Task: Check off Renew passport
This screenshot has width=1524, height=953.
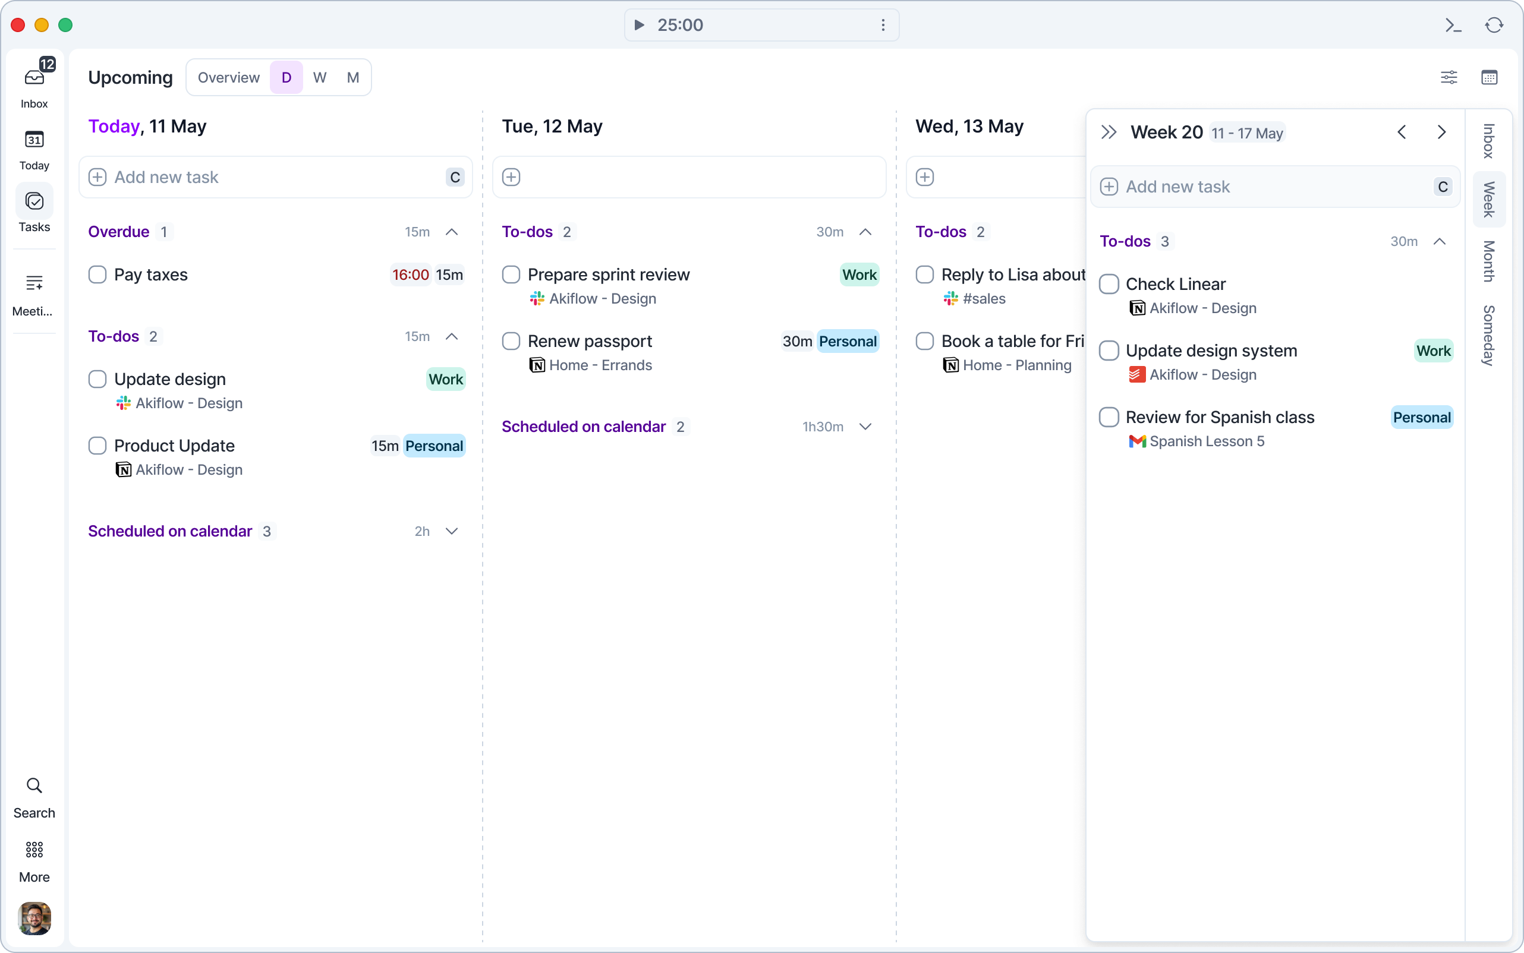Action: tap(511, 342)
